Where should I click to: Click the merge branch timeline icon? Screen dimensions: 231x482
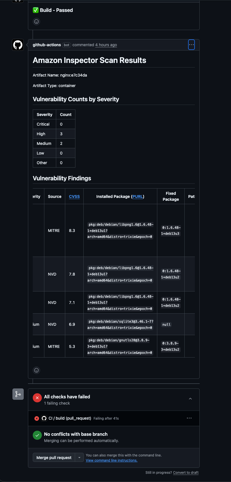click(18, 394)
